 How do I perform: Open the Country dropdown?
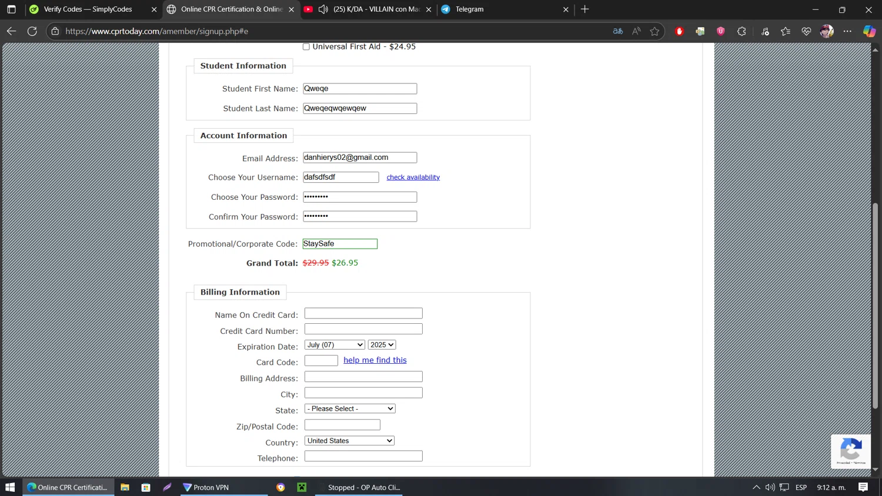(x=349, y=441)
